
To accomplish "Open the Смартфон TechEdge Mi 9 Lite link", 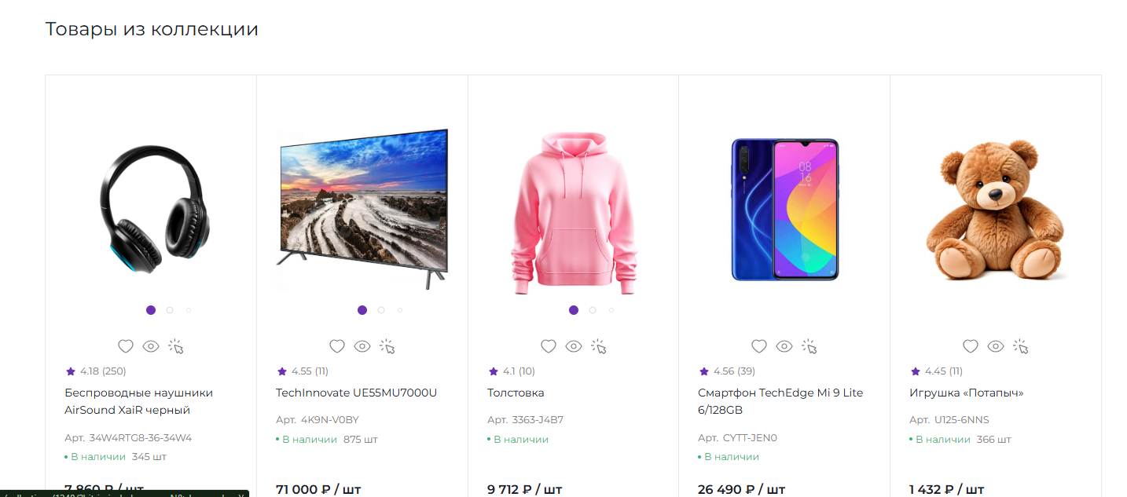I will tap(780, 401).
